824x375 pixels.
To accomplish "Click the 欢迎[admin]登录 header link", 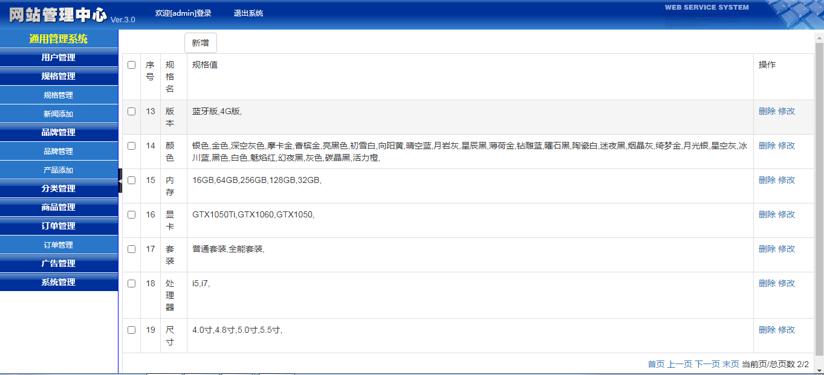I will click(x=183, y=13).
